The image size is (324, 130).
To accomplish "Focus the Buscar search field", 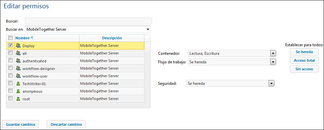I will coord(88,21).
